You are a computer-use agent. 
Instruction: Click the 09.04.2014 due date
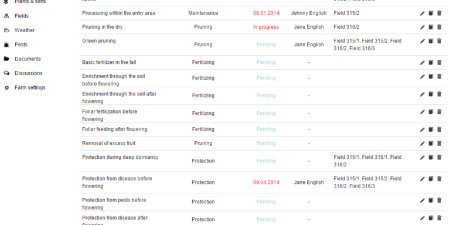coord(266,183)
